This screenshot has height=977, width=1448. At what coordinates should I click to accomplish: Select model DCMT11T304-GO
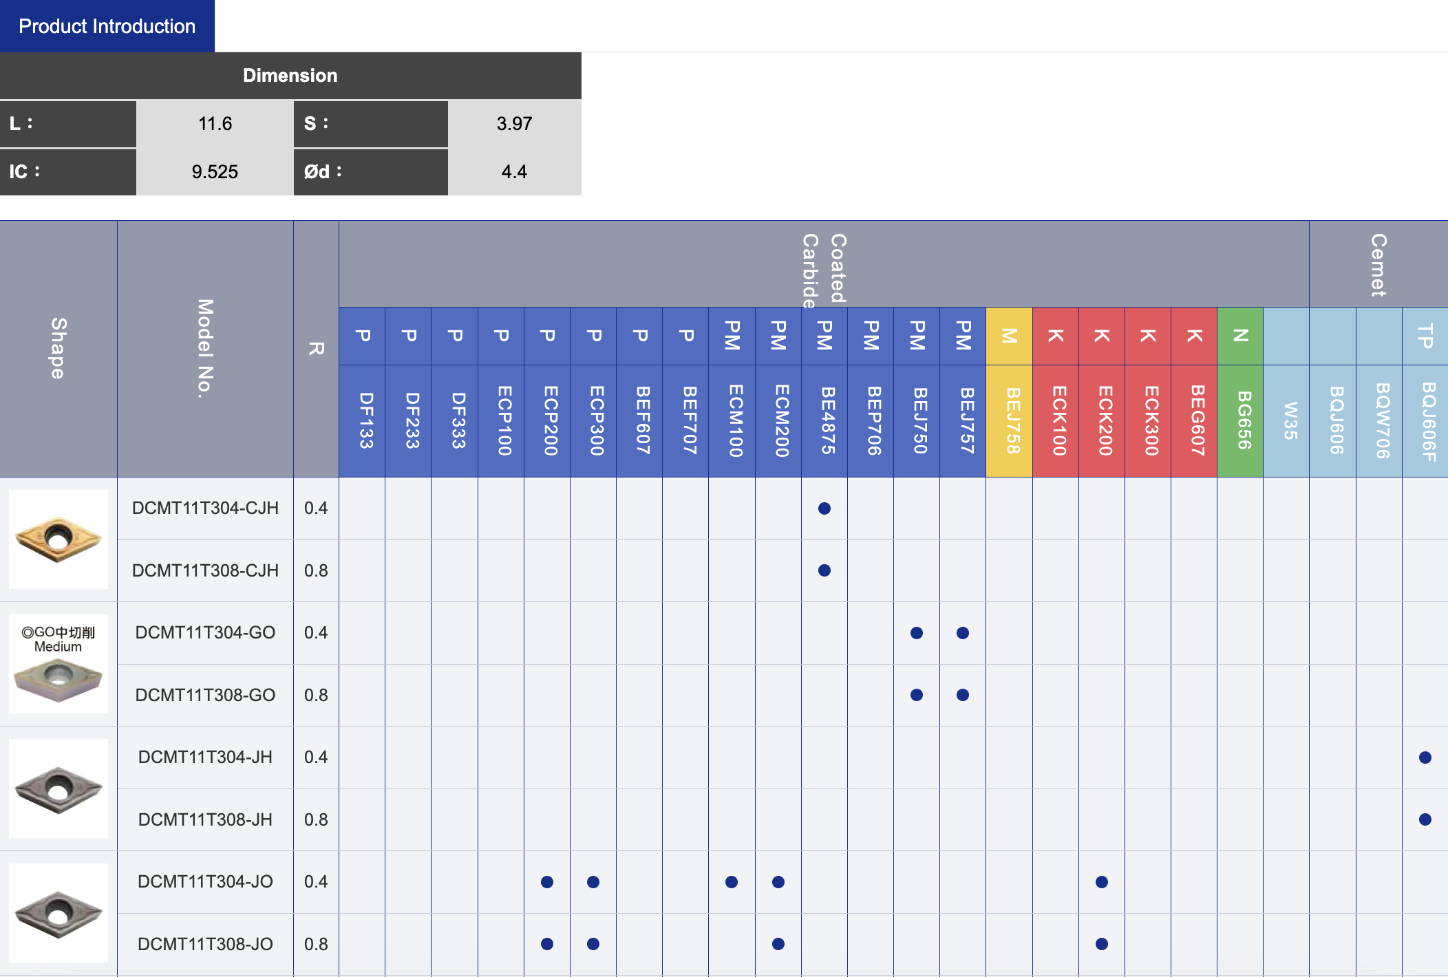pyautogui.click(x=205, y=633)
